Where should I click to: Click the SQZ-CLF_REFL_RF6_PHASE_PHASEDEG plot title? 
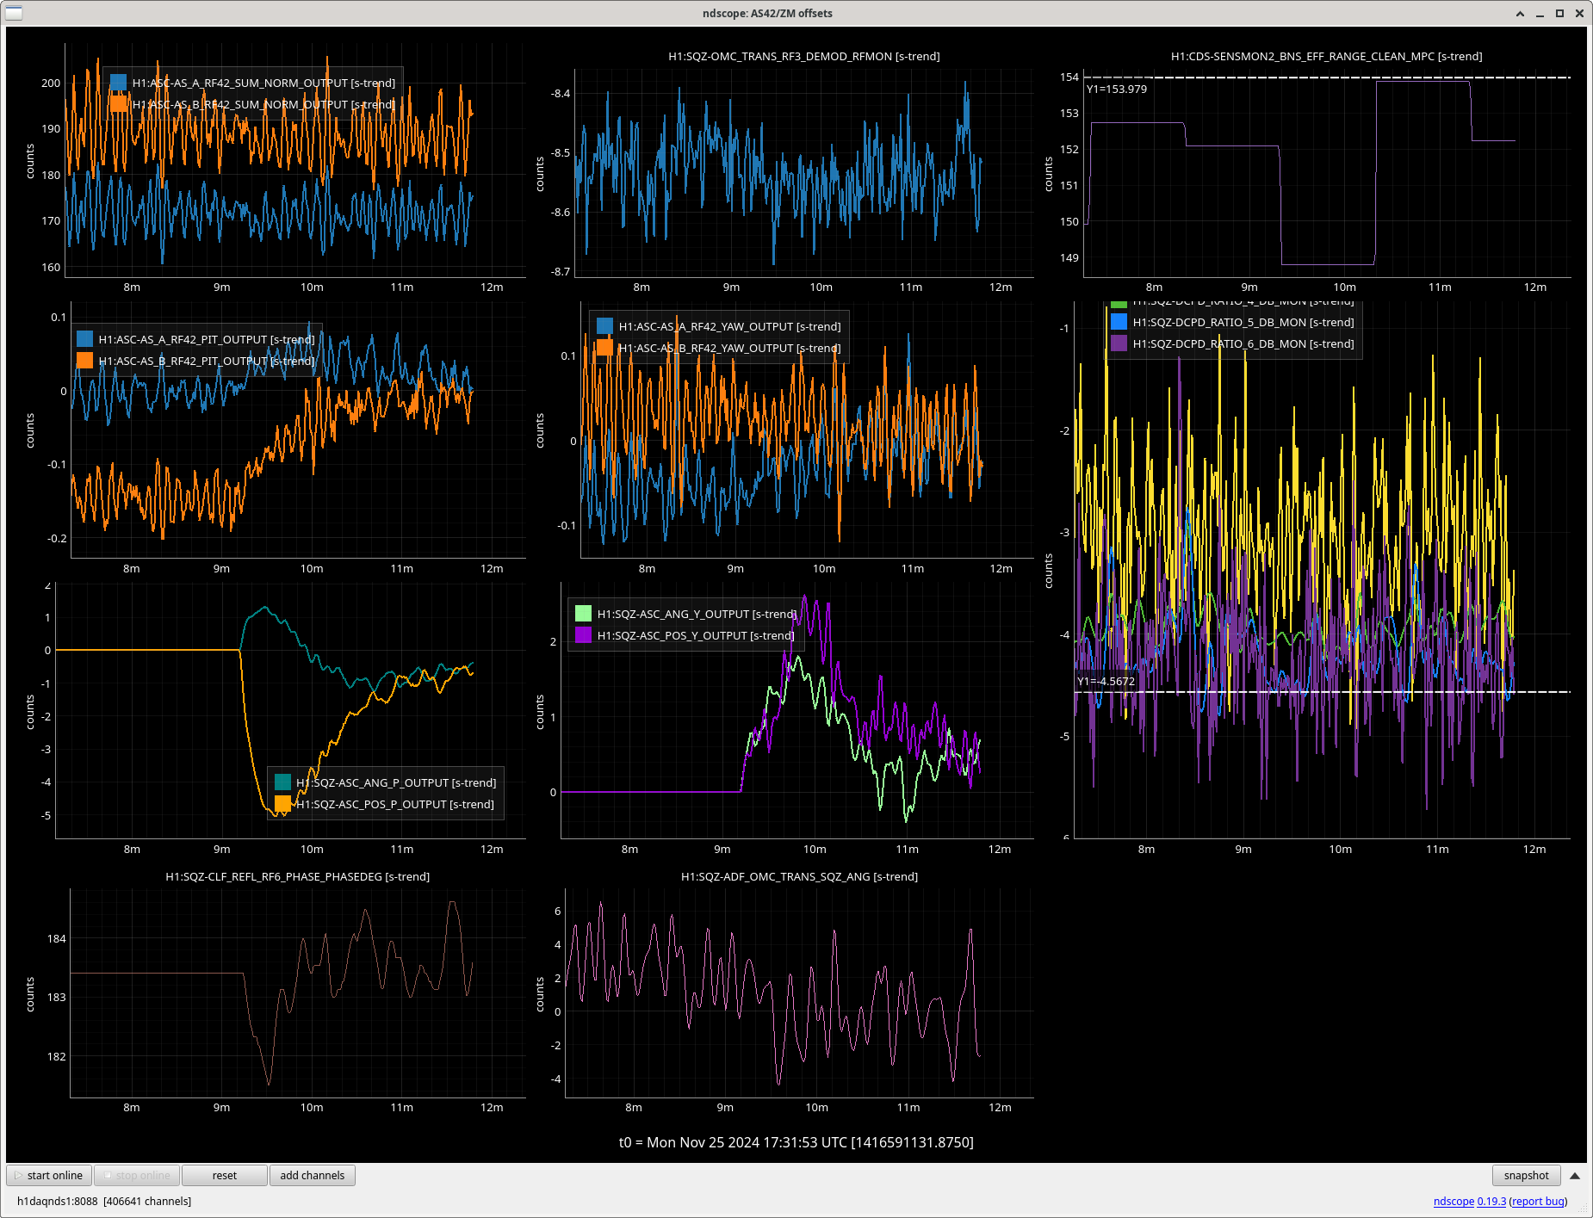pyautogui.click(x=298, y=876)
